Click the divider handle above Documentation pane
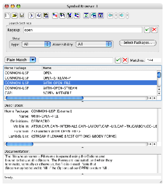Viewport: 166px width, 187px height. click(83, 148)
